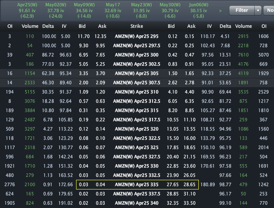This screenshot has width=274, height=208.
Task: Select the May17 32.69 iv expiration tab
Action: (x=113, y=11)
